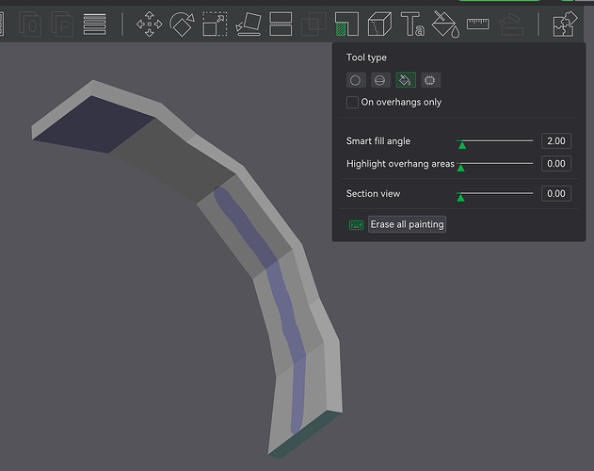Click the "Highlight overhang areas" label
The height and width of the screenshot is (471, 594).
click(400, 164)
